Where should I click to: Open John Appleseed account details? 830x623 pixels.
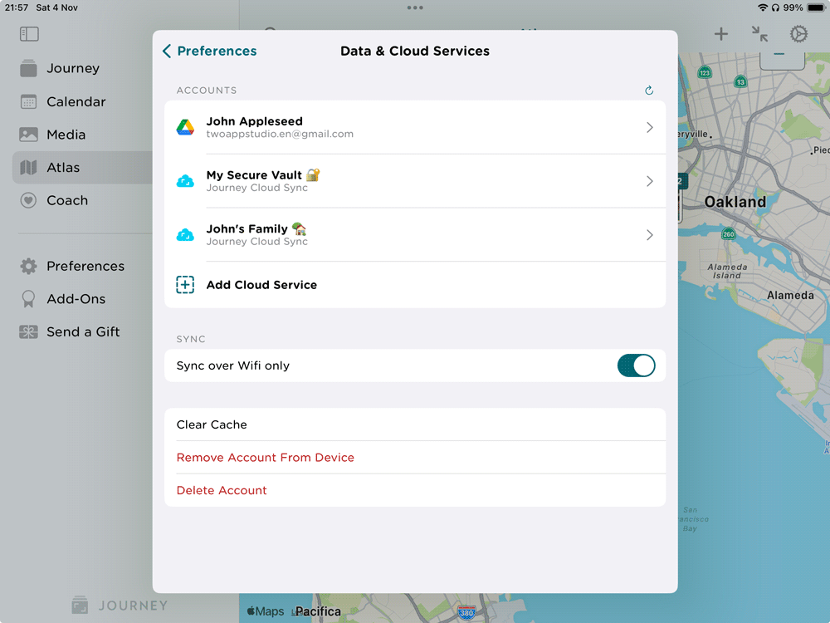[415, 127]
